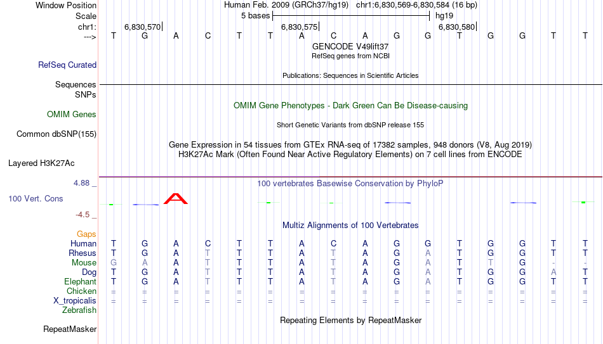Select the orange Gaps row label
The height and width of the screenshot is (344, 603).
(86, 234)
